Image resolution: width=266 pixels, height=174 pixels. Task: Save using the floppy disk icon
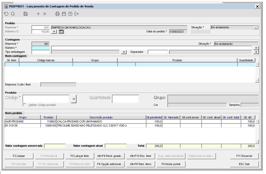(26, 14)
